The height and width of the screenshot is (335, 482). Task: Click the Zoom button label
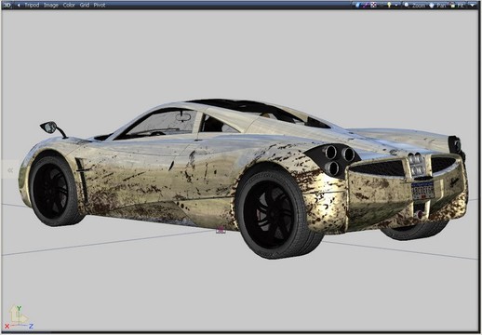[x=419, y=6]
